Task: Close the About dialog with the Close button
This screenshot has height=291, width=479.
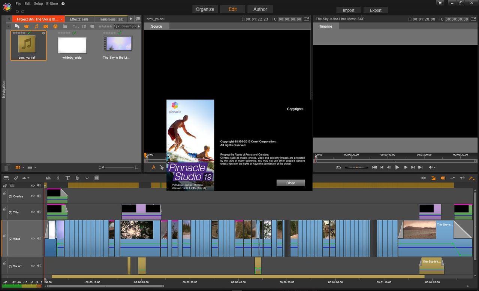Action: (290, 183)
